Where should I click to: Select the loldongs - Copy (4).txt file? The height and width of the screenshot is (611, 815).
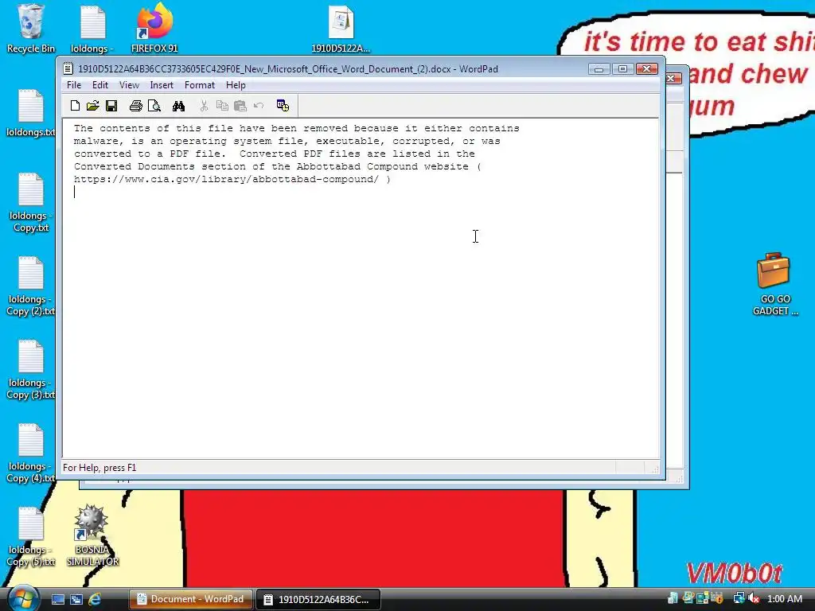[x=31, y=453]
